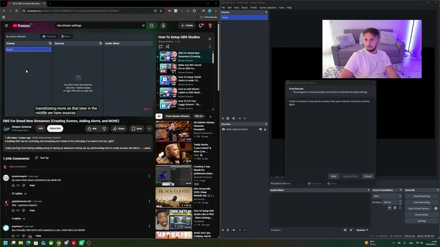This screenshot has height=247, width=440.
Task: Click YouTube search input field
Action: point(98,25)
